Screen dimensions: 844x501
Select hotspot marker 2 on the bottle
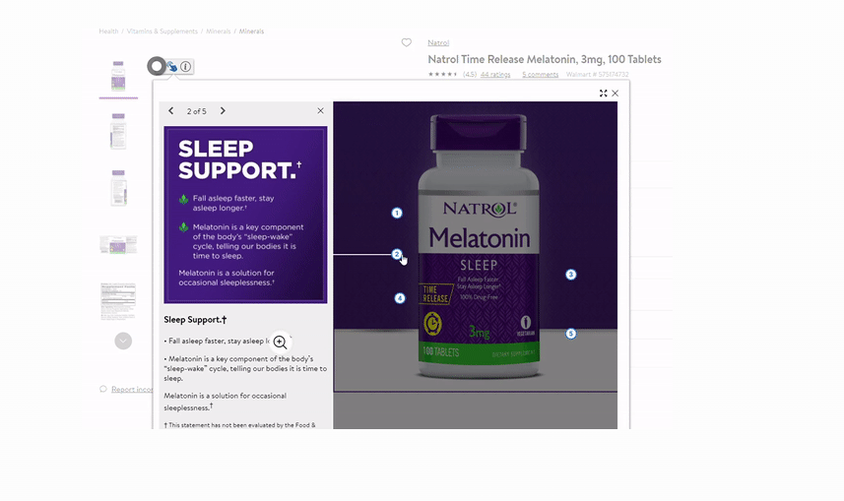pyautogui.click(x=397, y=254)
